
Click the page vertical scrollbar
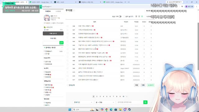pos(198,46)
